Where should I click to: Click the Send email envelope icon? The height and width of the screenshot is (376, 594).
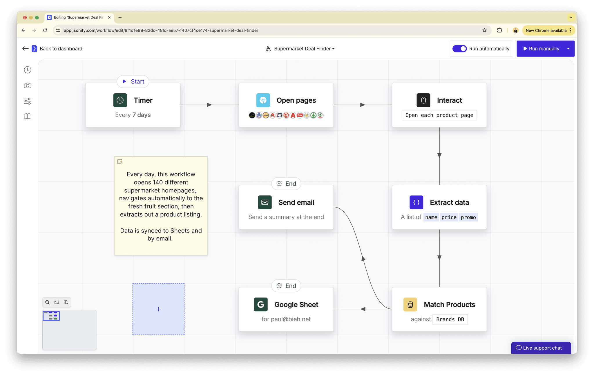tap(265, 202)
